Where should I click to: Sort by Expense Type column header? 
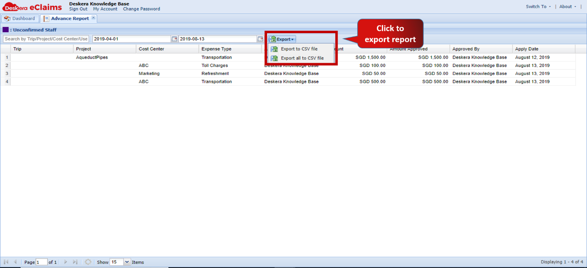tap(230, 49)
